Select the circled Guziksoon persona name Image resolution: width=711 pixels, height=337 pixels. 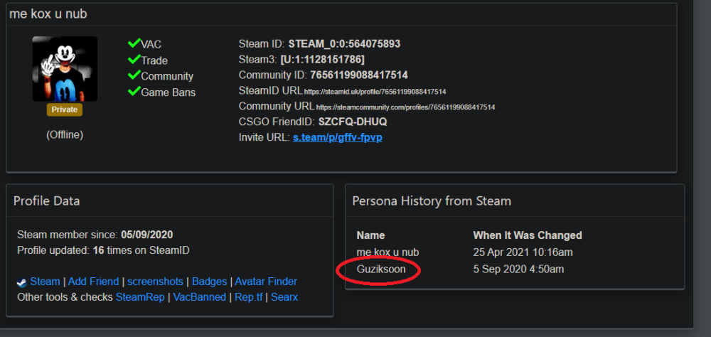(x=381, y=269)
